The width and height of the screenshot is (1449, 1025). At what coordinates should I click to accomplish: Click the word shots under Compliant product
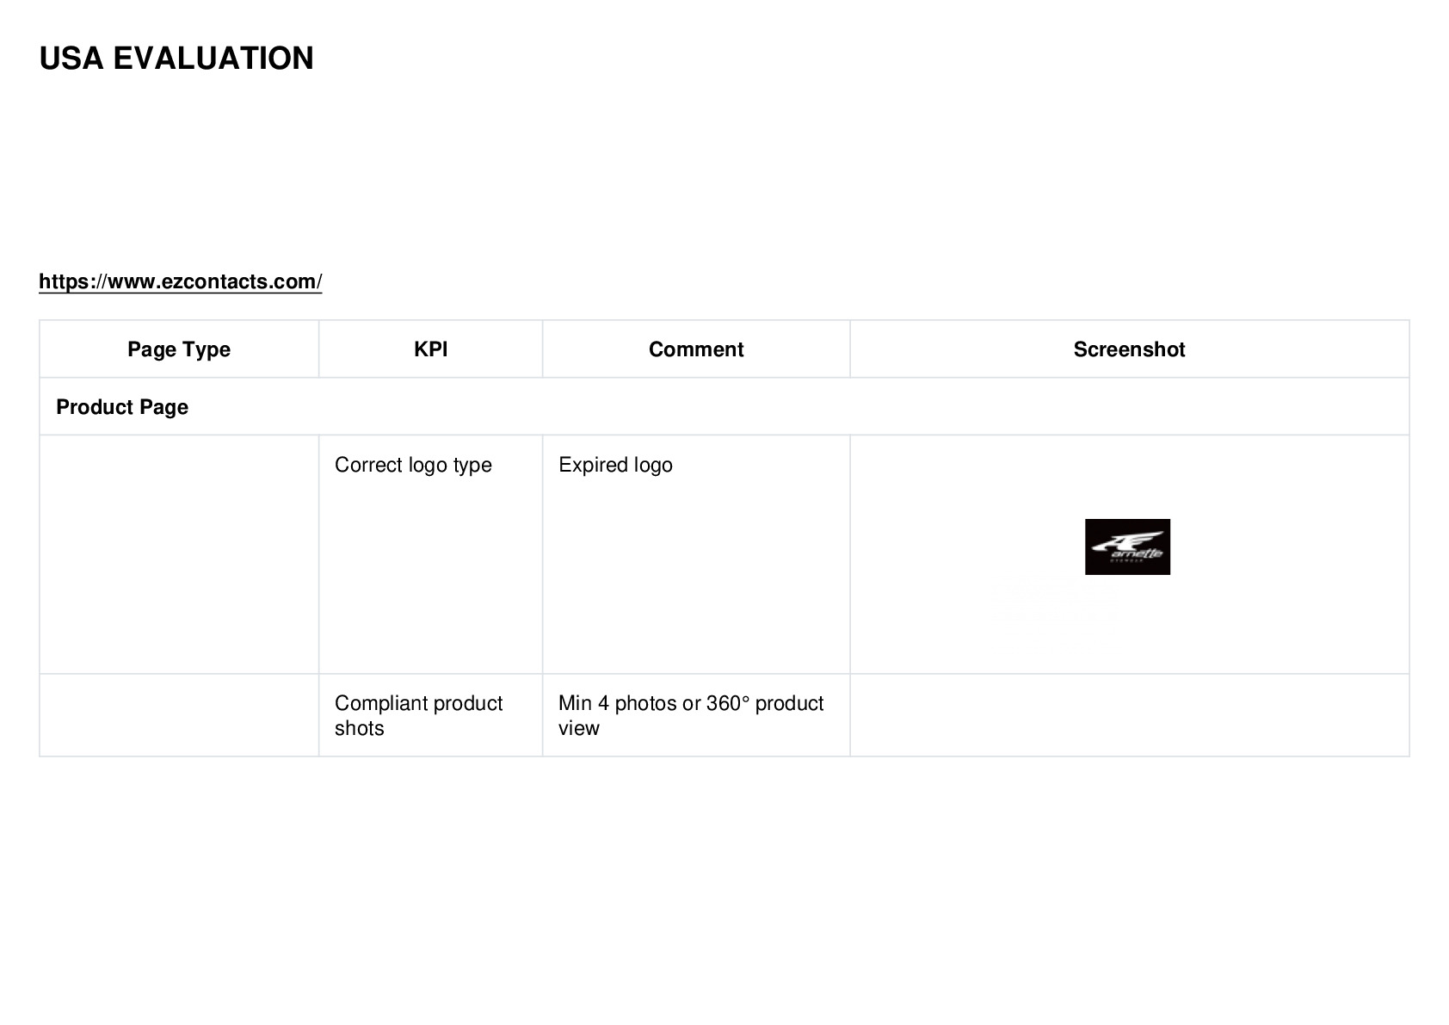359,728
